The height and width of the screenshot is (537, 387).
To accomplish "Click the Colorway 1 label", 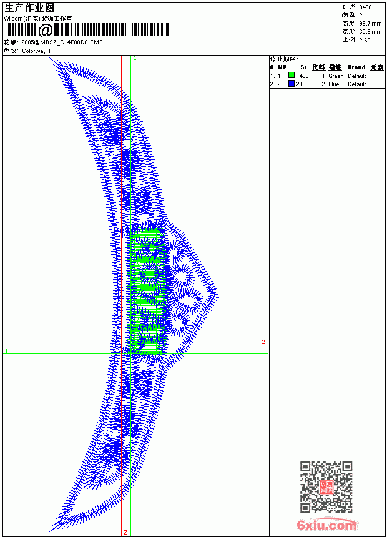I will (x=36, y=51).
